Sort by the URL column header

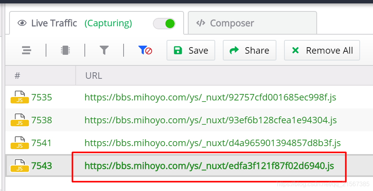click(224, 75)
